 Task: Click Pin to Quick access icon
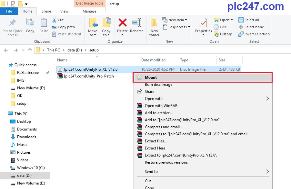13,23
